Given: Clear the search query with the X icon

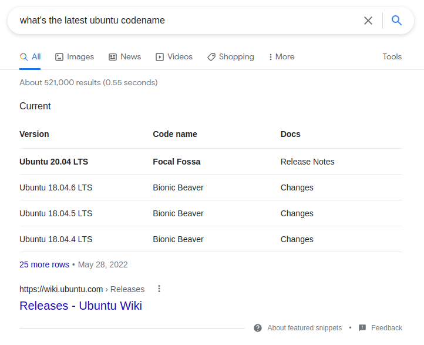Looking at the screenshot, I should click(x=368, y=21).
